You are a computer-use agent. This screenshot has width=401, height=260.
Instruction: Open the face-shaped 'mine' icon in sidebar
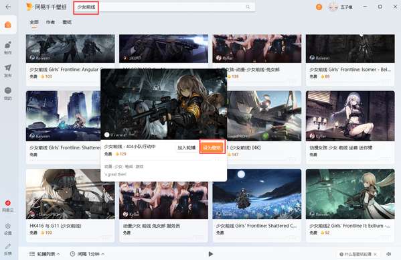click(8, 90)
